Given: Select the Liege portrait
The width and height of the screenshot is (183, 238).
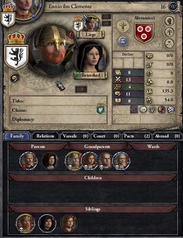Looking at the screenshot, I should (x=91, y=24).
